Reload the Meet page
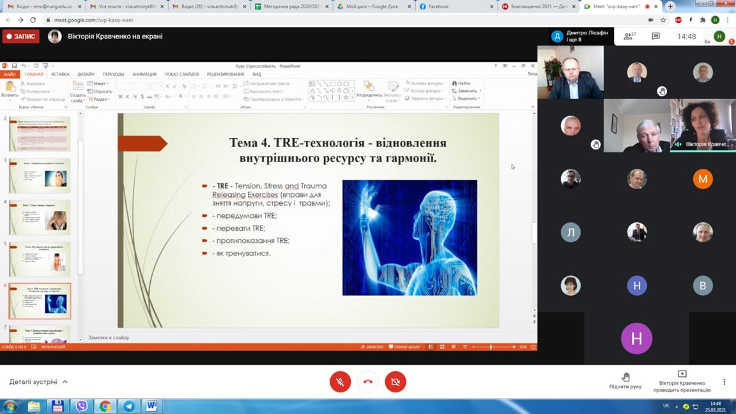 coord(33,20)
